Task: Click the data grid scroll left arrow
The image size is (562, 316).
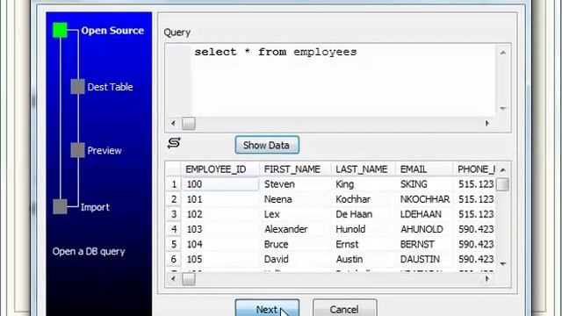Action: (x=173, y=279)
